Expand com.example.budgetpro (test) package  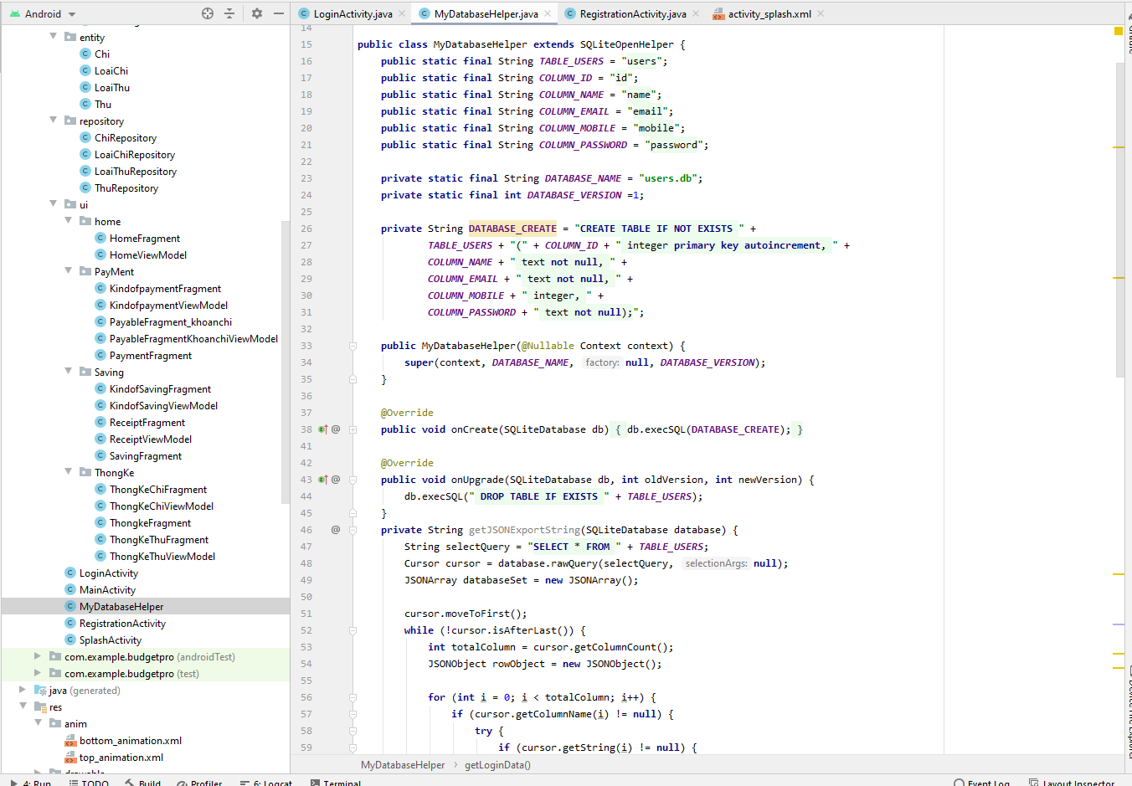[x=38, y=673]
